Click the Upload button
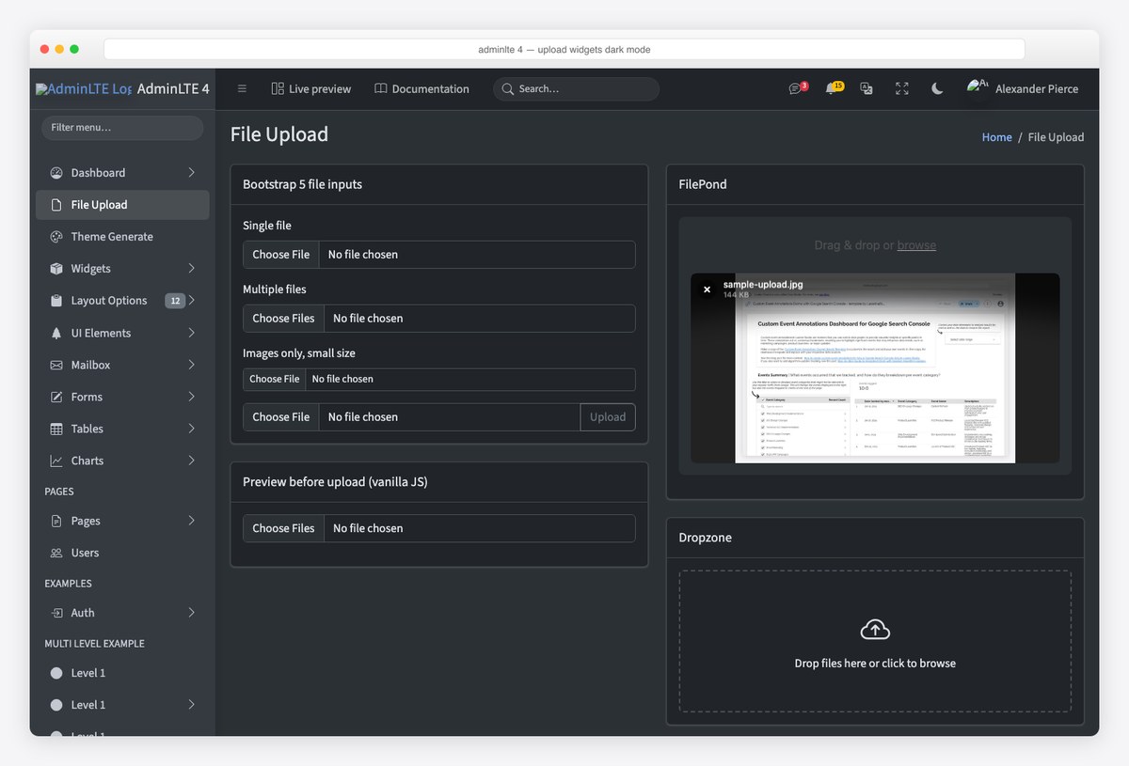Screen dimensions: 1129x766 608,417
